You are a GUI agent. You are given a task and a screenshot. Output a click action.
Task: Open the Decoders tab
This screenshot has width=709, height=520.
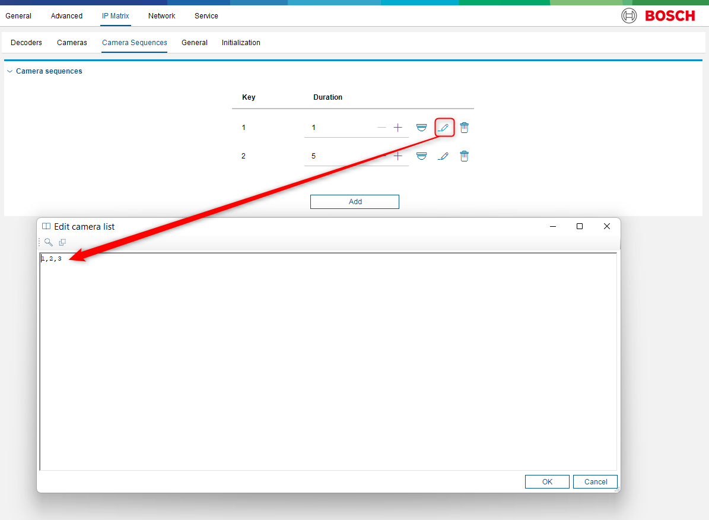pyautogui.click(x=26, y=43)
